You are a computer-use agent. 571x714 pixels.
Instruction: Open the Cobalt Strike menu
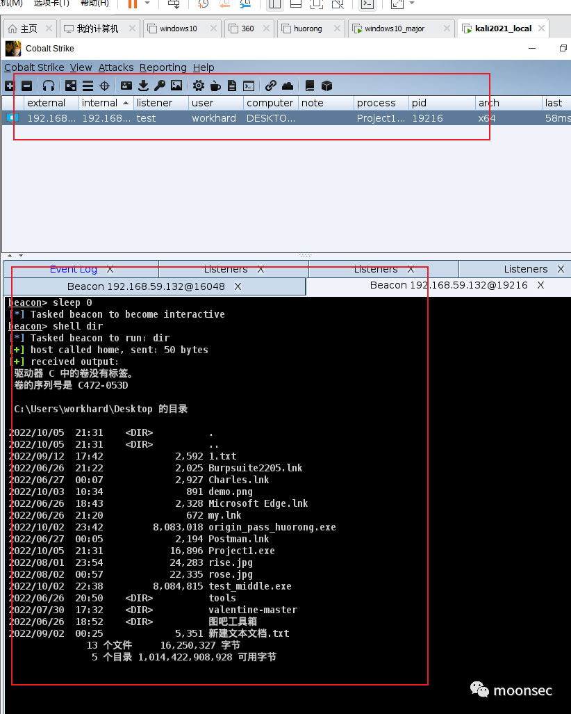(x=34, y=67)
